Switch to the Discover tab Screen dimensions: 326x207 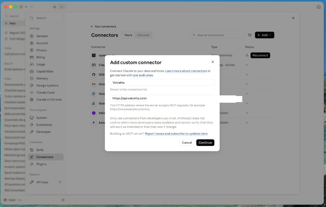144,35
